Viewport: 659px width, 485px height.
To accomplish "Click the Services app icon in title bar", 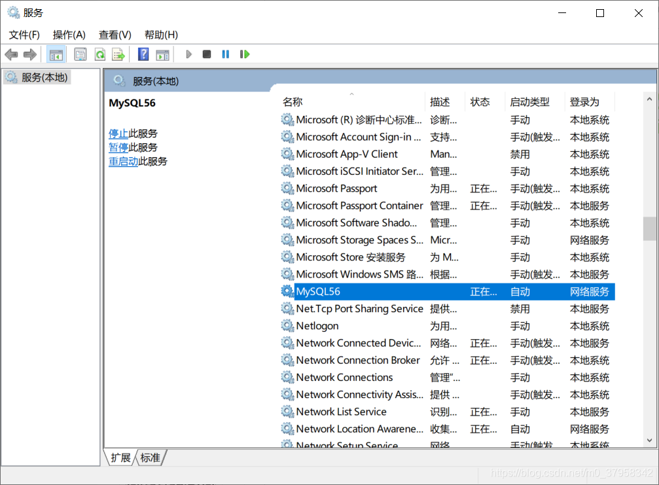I will coord(14,12).
